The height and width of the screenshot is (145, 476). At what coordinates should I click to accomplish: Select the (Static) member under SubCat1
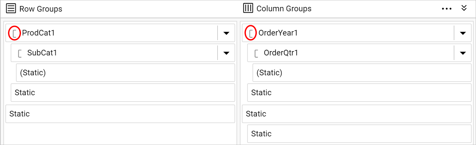pyautogui.click(x=126, y=73)
